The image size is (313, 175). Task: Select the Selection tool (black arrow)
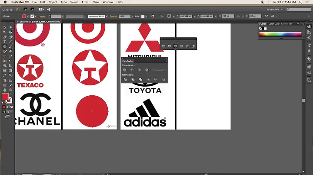point(5,27)
